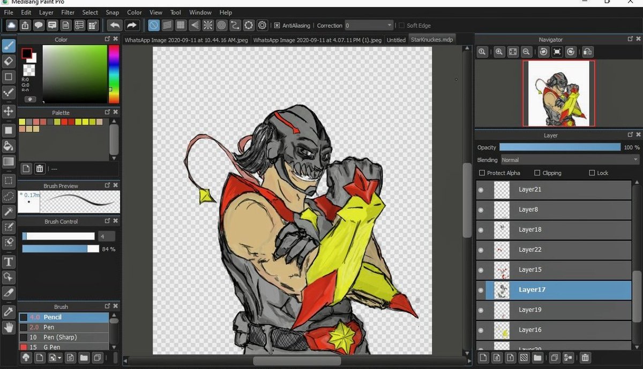Open the brush panel add-brush dropdown arrow
643x369 pixels.
(x=59, y=357)
